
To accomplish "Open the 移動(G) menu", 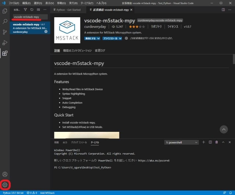I will tap(61, 3).
